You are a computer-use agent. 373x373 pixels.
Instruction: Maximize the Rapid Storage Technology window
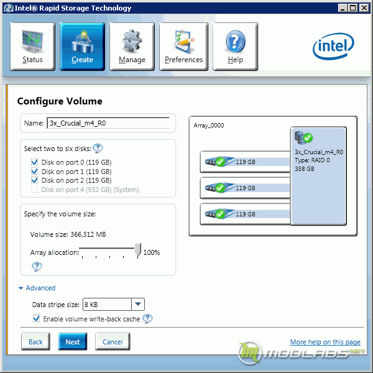point(353,8)
